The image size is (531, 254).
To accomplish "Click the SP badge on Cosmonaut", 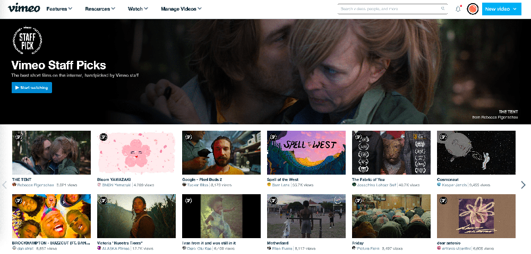I will click(x=443, y=137).
